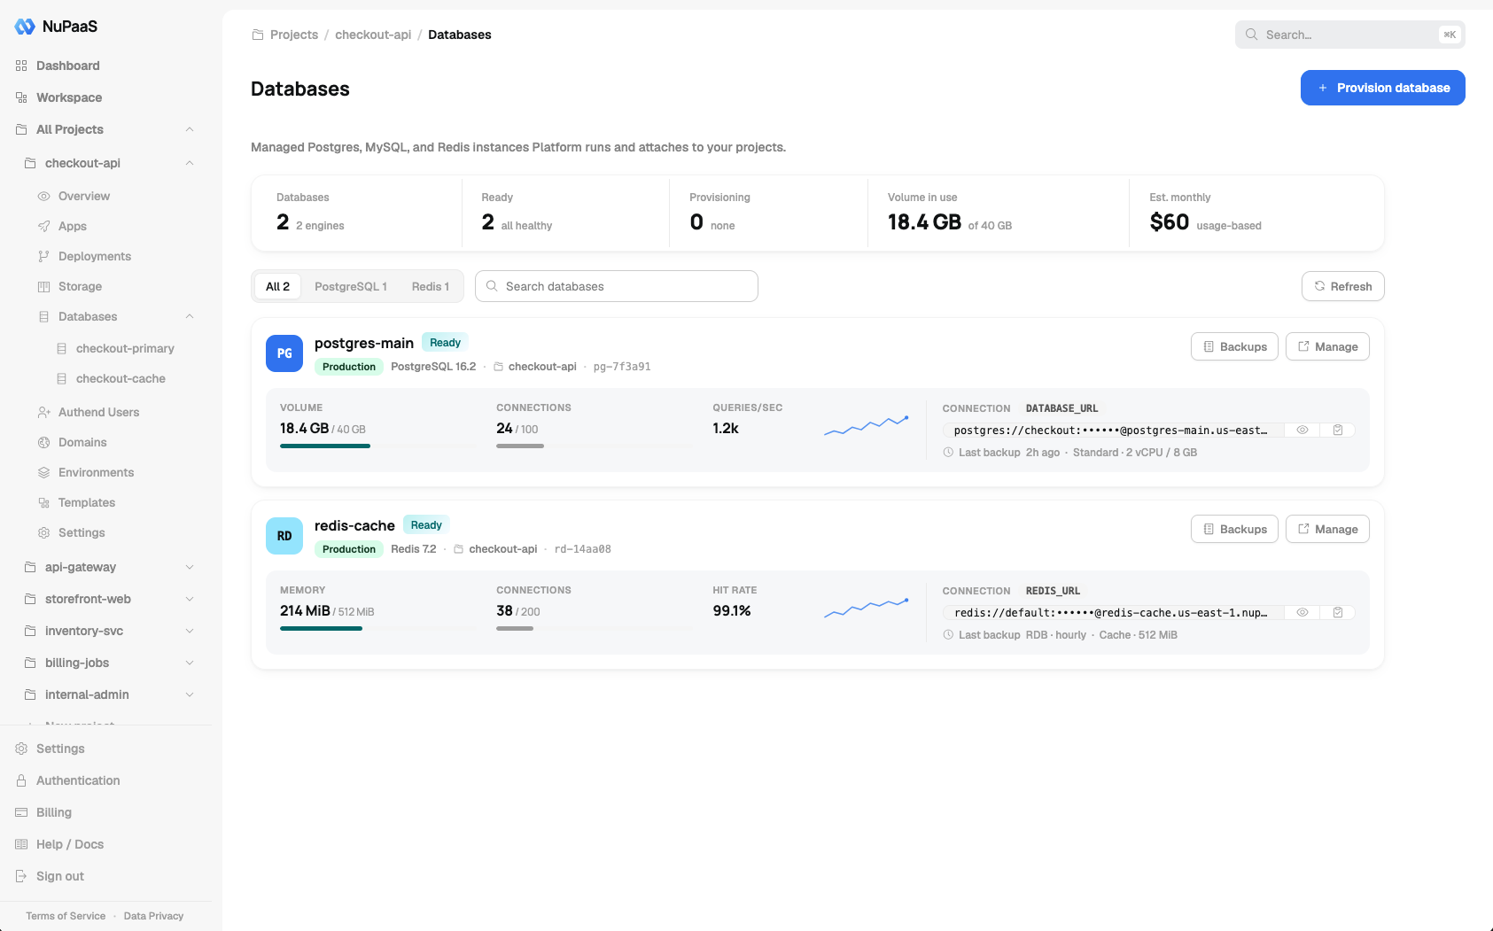Image resolution: width=1493 pixels, height=931 pixels.
Task: Manage redis-cache database
Action: [x=1327, y=529]
